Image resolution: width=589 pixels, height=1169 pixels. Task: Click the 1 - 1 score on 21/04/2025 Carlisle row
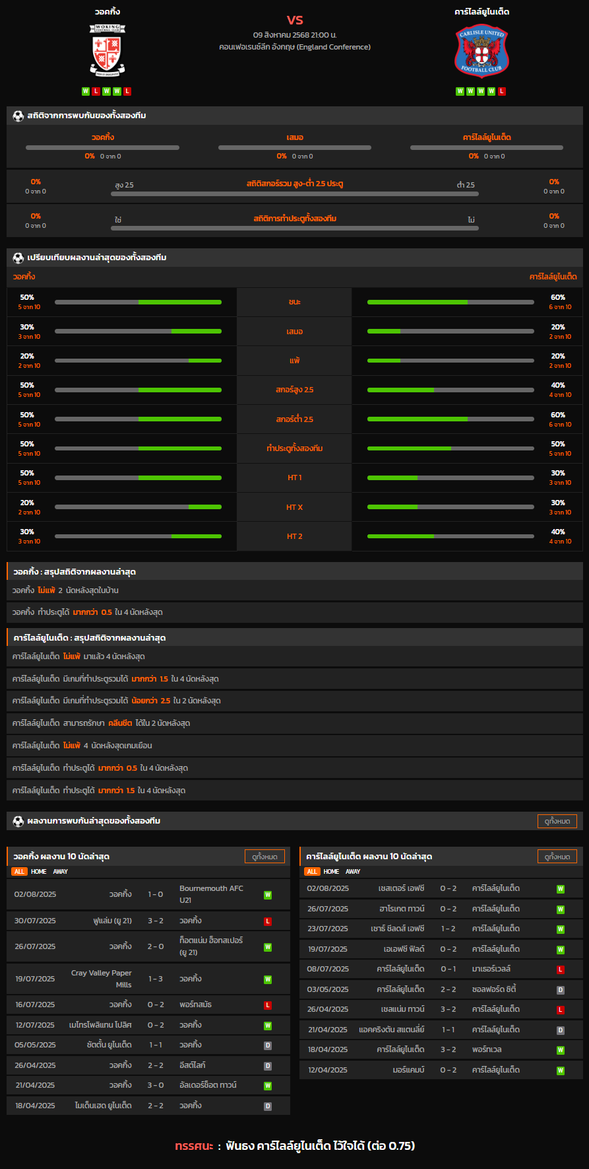click(x=449, y=1030)
